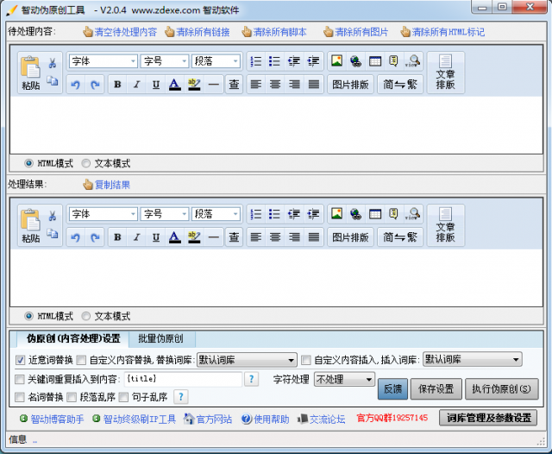Enable 段落乱序 checkbox

tap(72, 397)
